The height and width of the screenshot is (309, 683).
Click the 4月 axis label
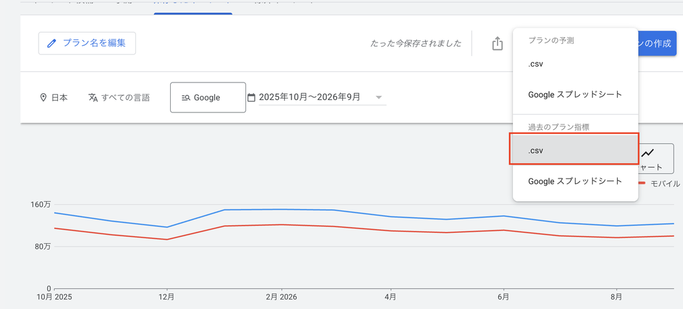(391, 297)
